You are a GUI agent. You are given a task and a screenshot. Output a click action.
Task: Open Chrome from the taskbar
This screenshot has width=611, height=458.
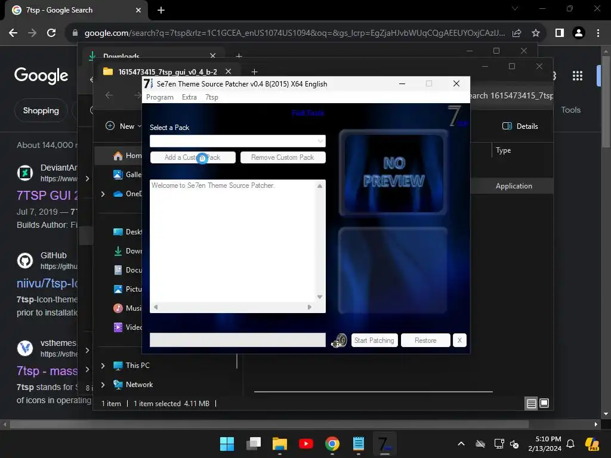pos(332,444)
